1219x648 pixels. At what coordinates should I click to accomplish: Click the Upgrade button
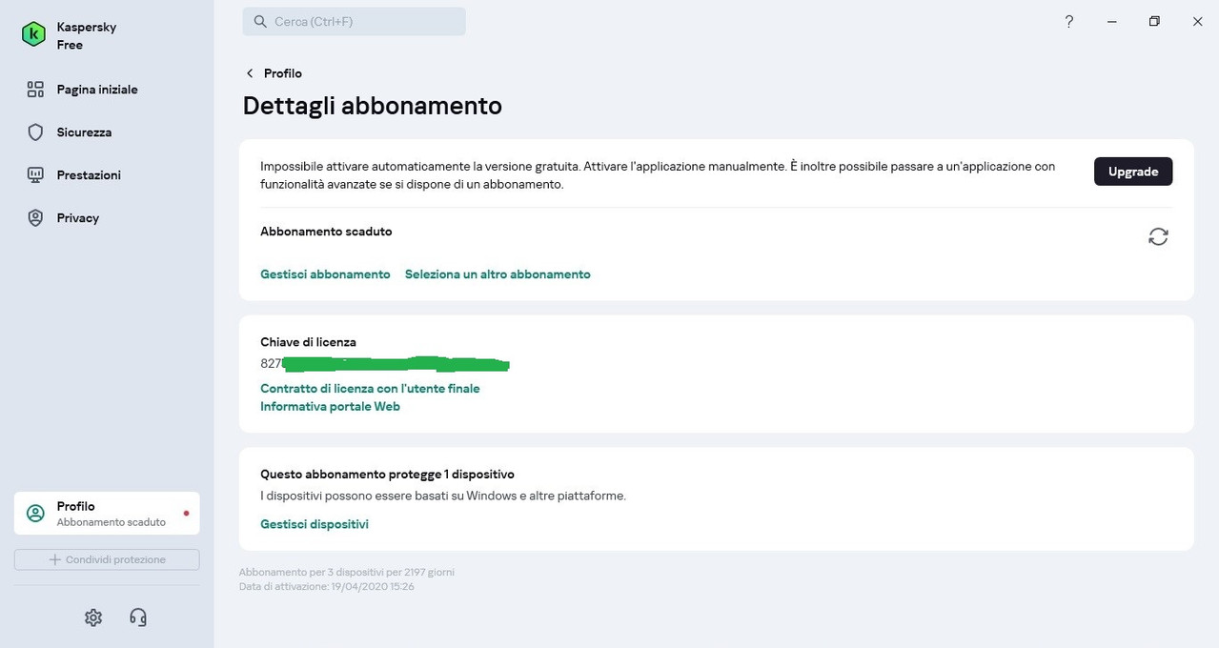pos(1133,172)
